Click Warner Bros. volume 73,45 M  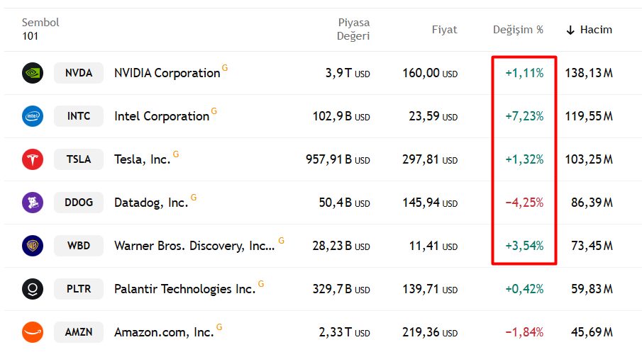pos(592,246)
